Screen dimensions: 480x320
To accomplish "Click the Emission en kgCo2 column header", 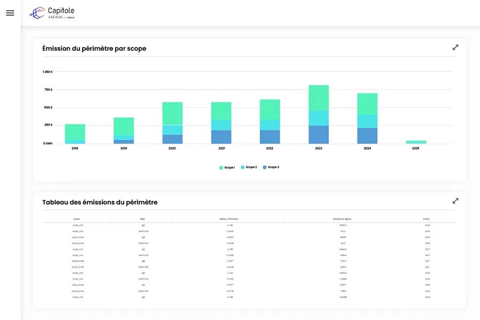I will point(342,219).
